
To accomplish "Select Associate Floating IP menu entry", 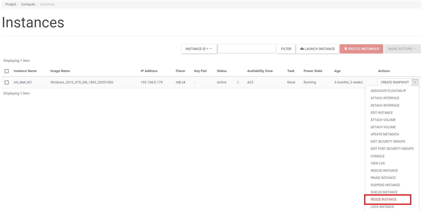I will click(388, 91).
